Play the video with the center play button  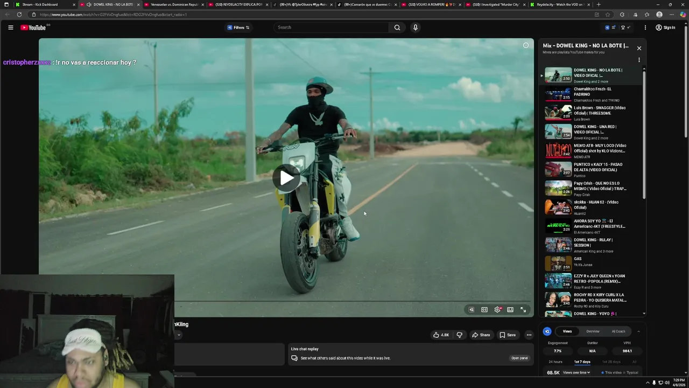286,178
